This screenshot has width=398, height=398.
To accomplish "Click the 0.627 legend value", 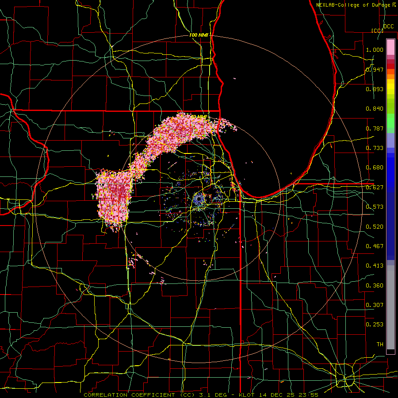I will [375, 188].
